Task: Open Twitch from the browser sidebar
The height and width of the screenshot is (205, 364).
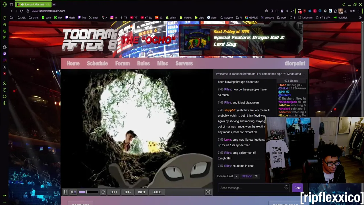Action: click(x=5, y=54)
